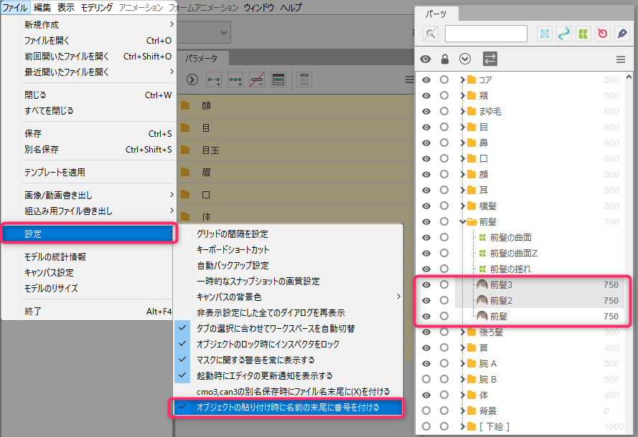Choose ファイルを開く menu entry
638x437 pixels.
(89, 41)
